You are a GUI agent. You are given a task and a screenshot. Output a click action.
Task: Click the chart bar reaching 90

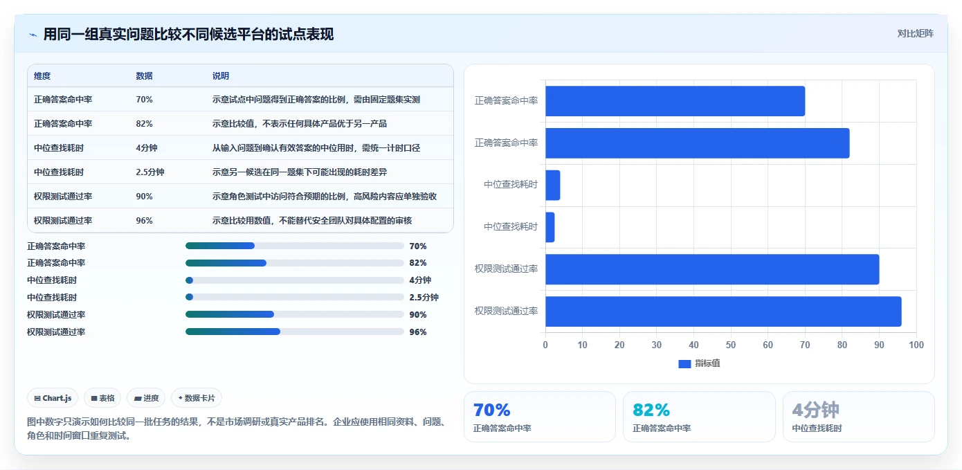pos(712,269)
